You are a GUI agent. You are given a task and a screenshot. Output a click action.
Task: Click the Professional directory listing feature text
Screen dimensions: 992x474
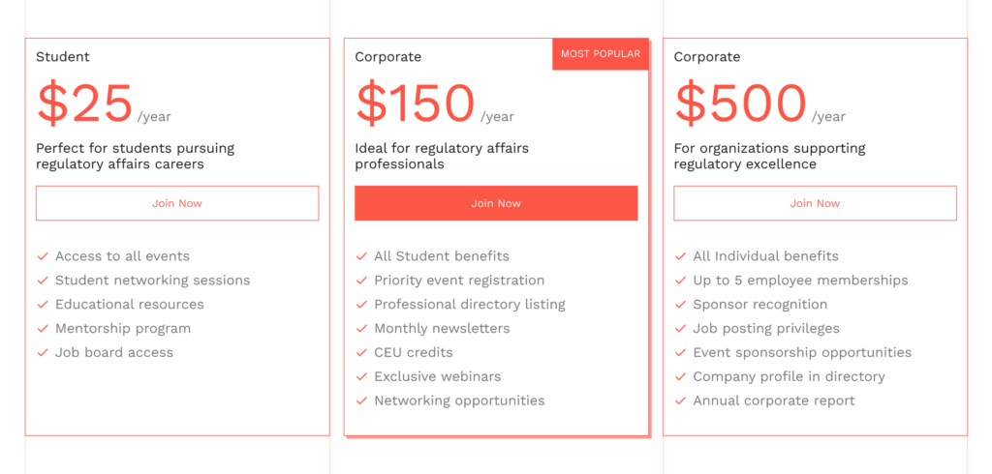(470, 305)
